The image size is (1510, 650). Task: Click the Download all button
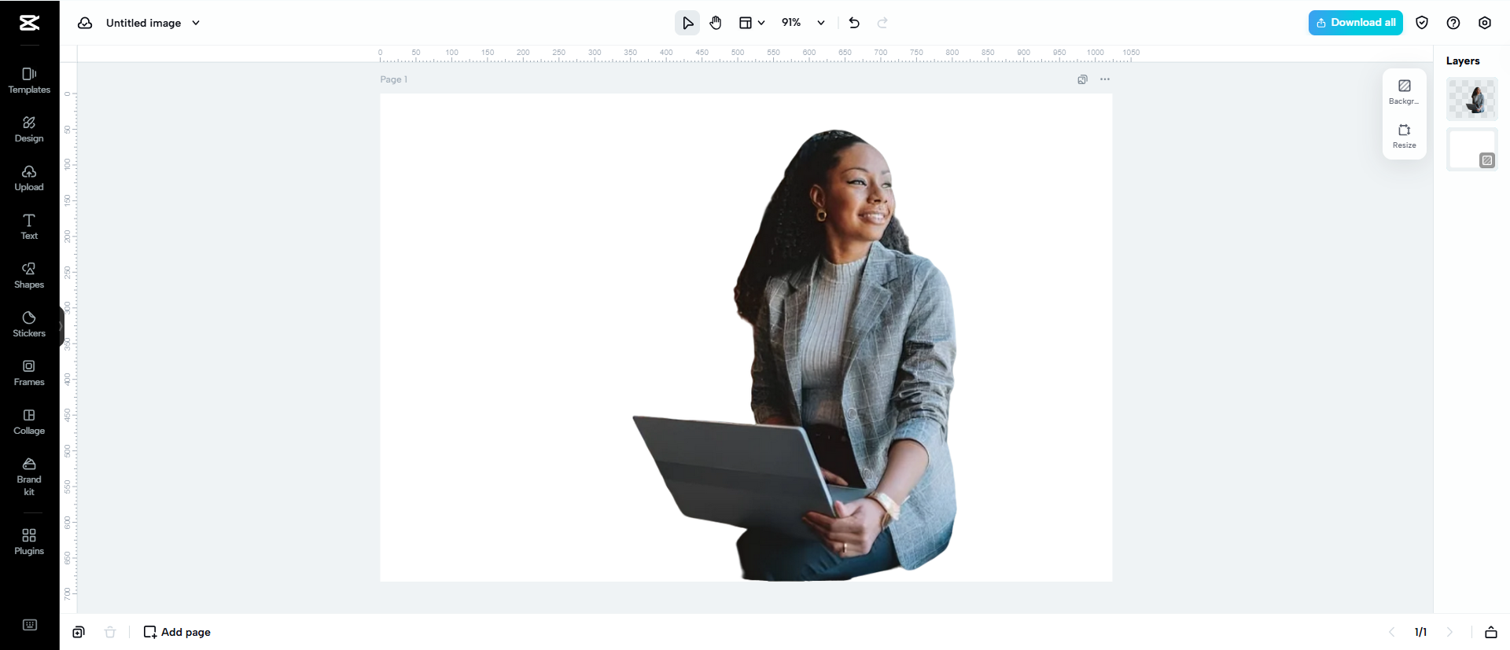click(x=1355, y=23)
